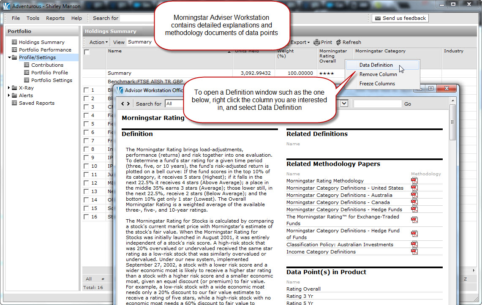Toggle the select-all checkbox in header
Viewport: 482px width, 305px height.
87,52
